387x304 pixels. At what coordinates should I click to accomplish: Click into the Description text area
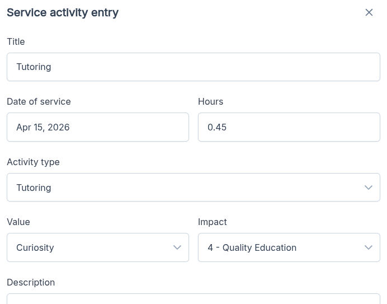click(x=193, y=300)
